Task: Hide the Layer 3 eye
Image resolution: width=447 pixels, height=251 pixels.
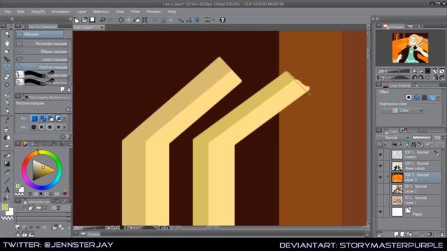Action: (x=380, y=177)
